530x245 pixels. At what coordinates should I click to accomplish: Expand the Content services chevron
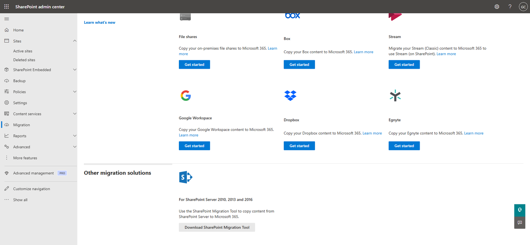click(75, 114)
